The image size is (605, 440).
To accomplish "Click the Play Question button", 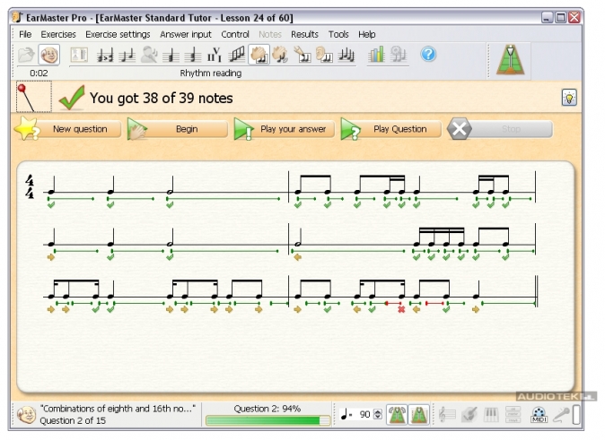I will pos(390,129).
